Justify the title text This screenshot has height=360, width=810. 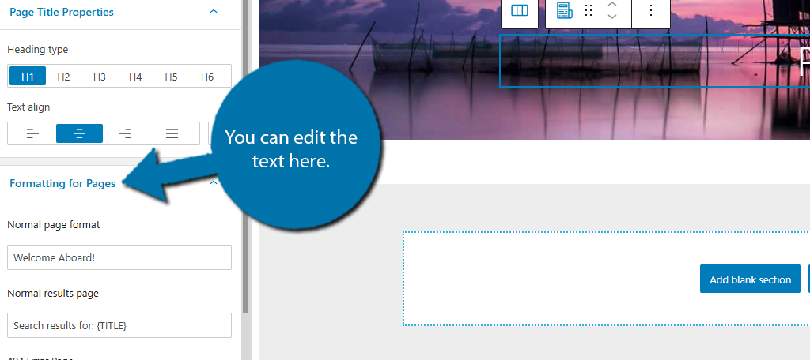172,133
